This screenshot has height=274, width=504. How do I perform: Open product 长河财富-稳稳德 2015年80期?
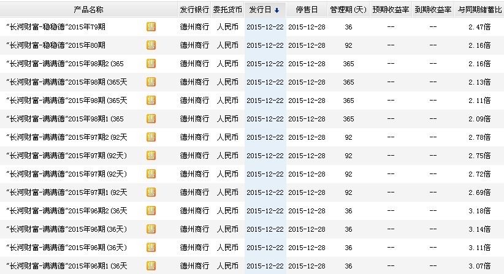[56, 45]
